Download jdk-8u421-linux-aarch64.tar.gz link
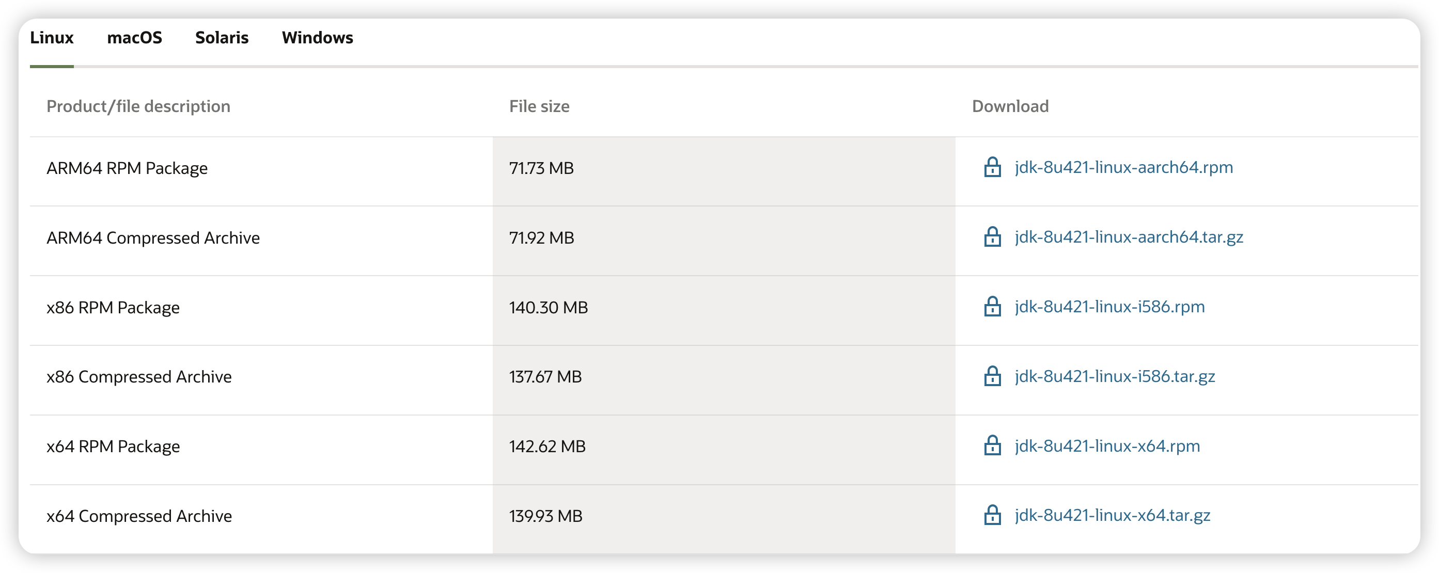The width and height of the screenshot is (1439, 573). 1129,237
